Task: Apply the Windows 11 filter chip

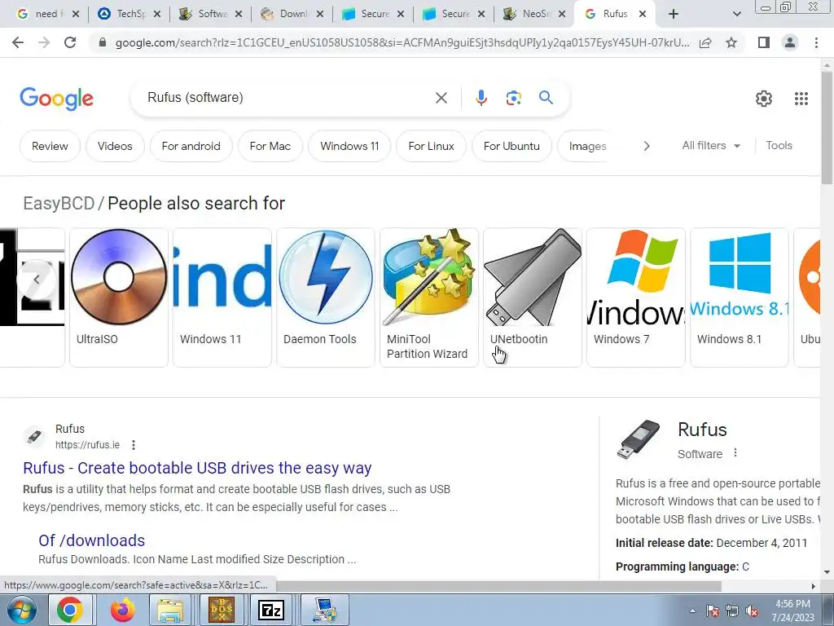Action: coord(349,146)
